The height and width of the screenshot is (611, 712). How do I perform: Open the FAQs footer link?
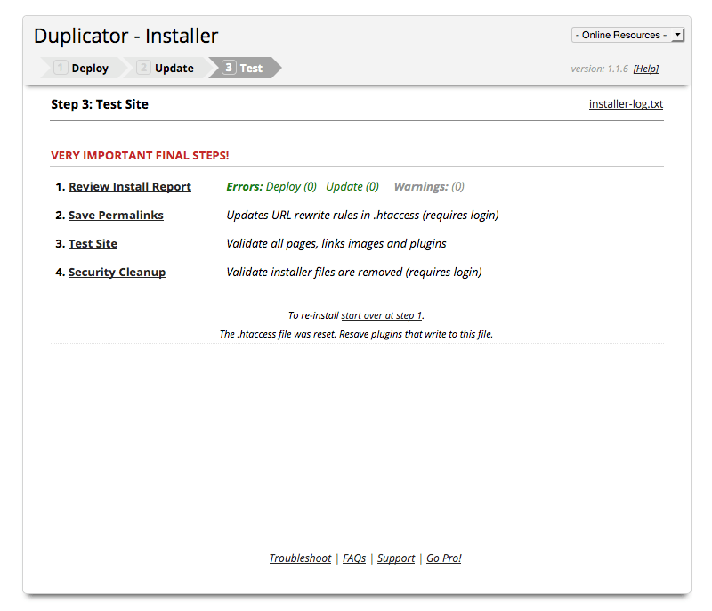tap(354, 558)
